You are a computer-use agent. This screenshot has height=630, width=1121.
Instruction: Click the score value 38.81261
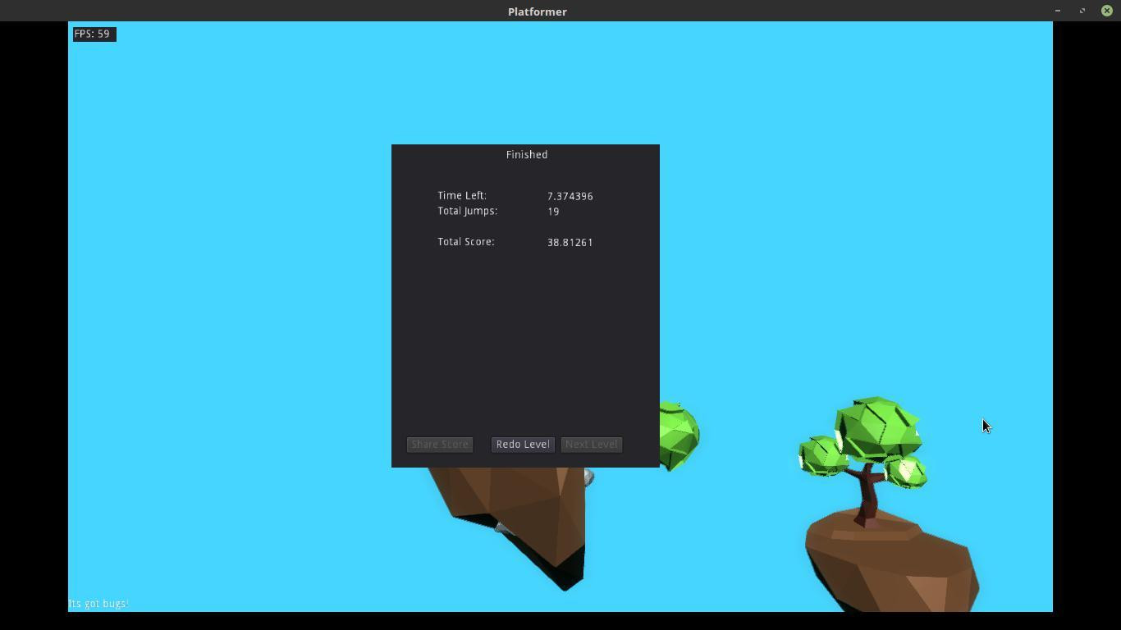pyautogui.click(x=570, y=242)
